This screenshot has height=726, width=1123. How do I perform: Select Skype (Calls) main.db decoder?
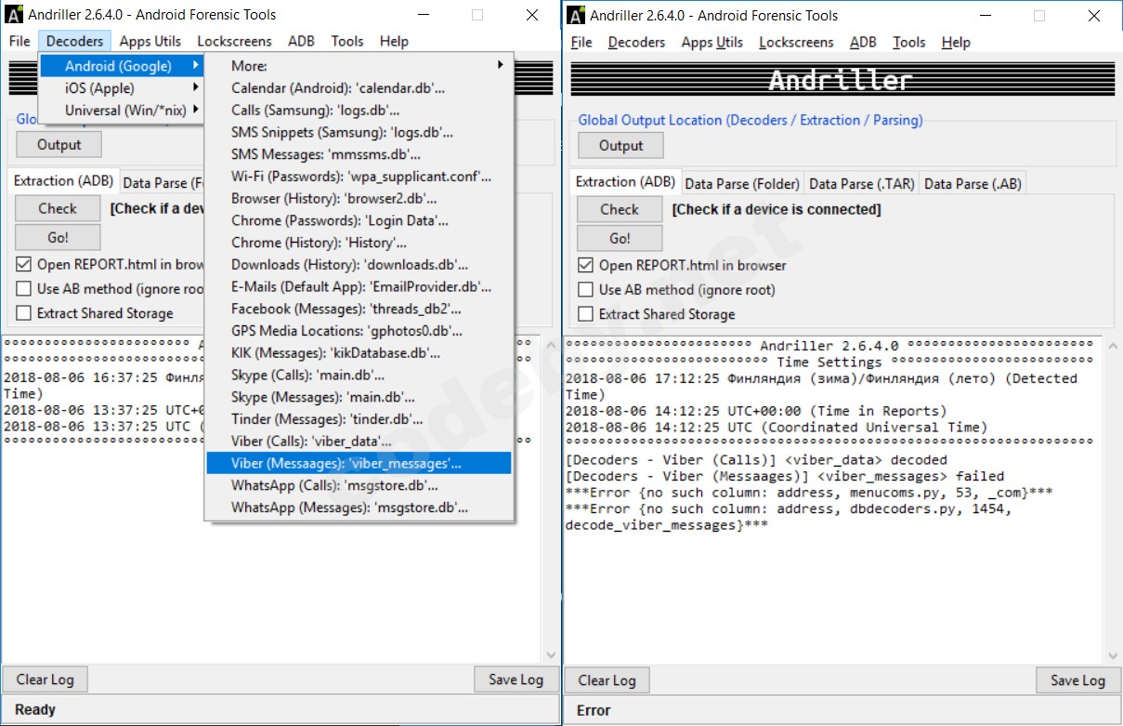[359, 376]
